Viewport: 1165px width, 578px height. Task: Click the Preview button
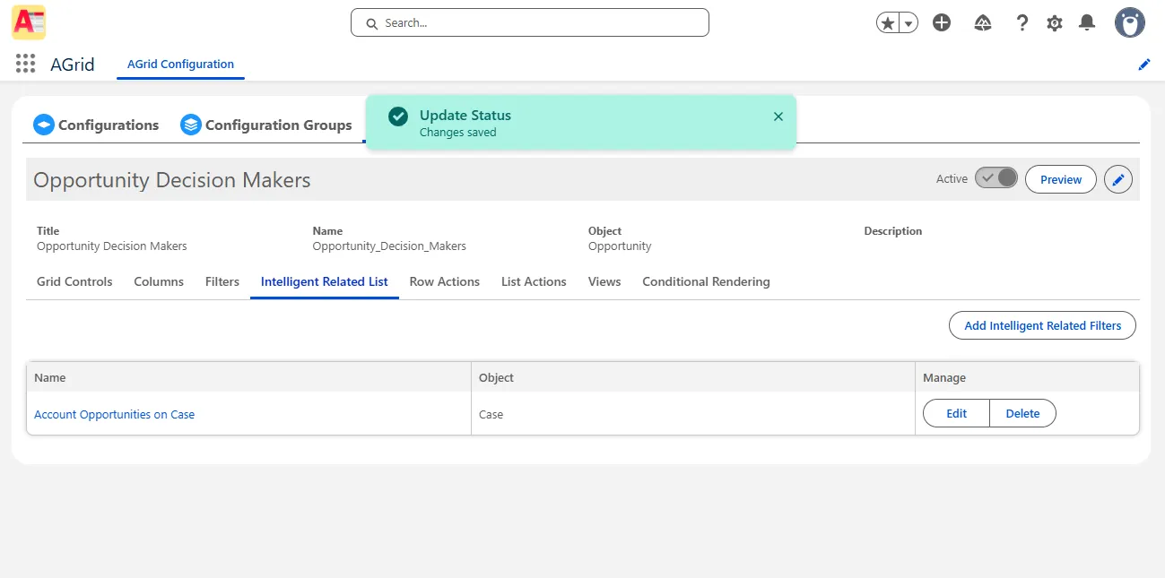pyautogui.click(x=1061, y=179)
